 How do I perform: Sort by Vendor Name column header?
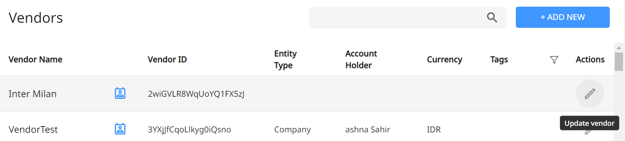[x=35, y=60]
